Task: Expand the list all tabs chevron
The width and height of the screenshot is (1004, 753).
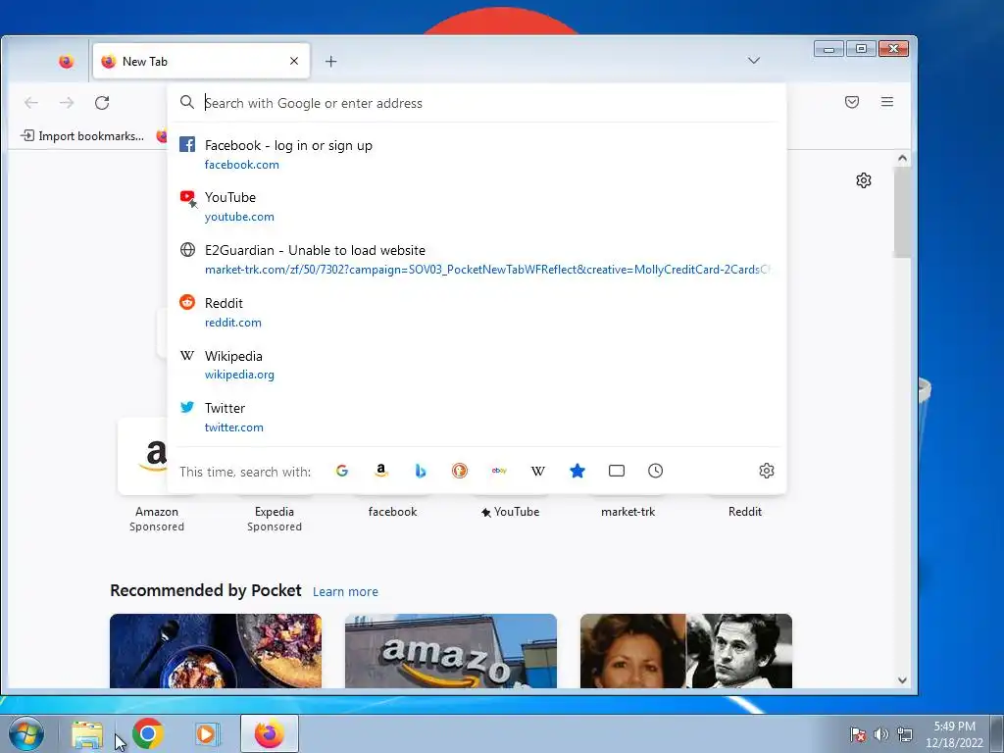Action: pos(754,60)
